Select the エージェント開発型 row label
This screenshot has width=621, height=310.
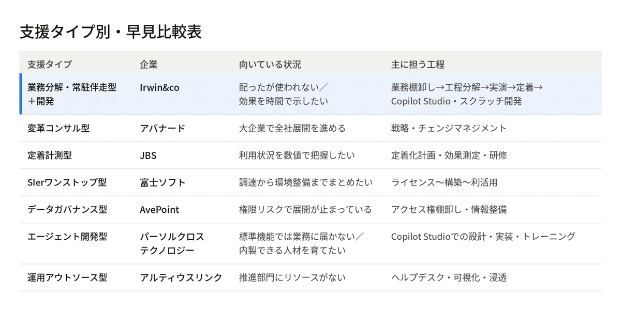67,237
